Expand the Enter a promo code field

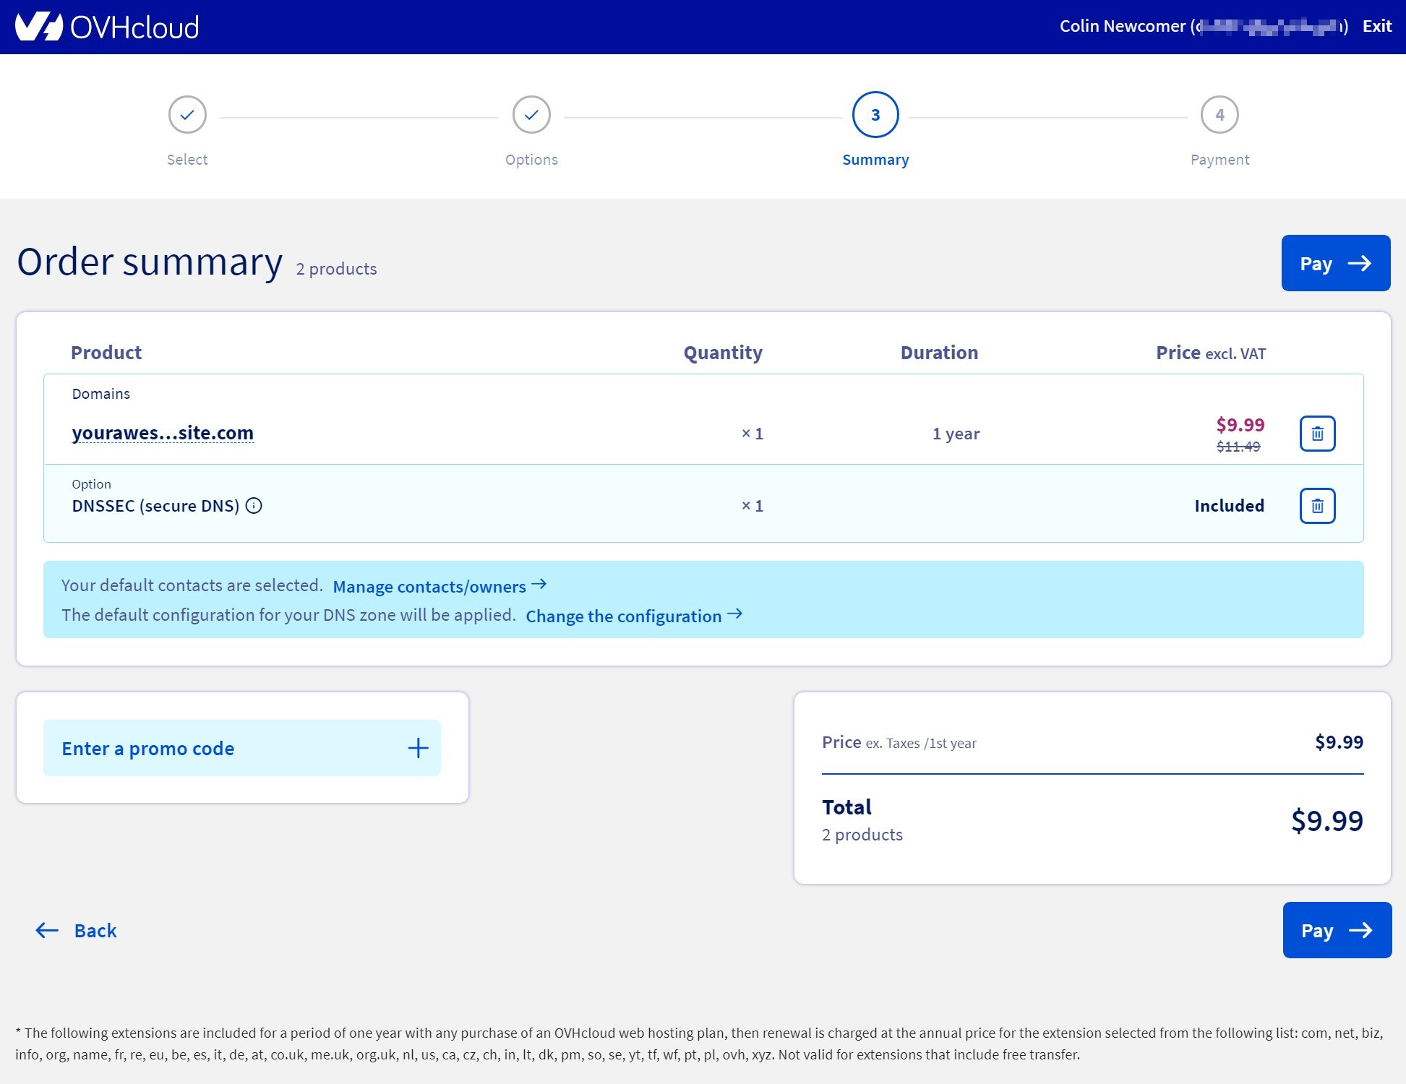point(148,749)
